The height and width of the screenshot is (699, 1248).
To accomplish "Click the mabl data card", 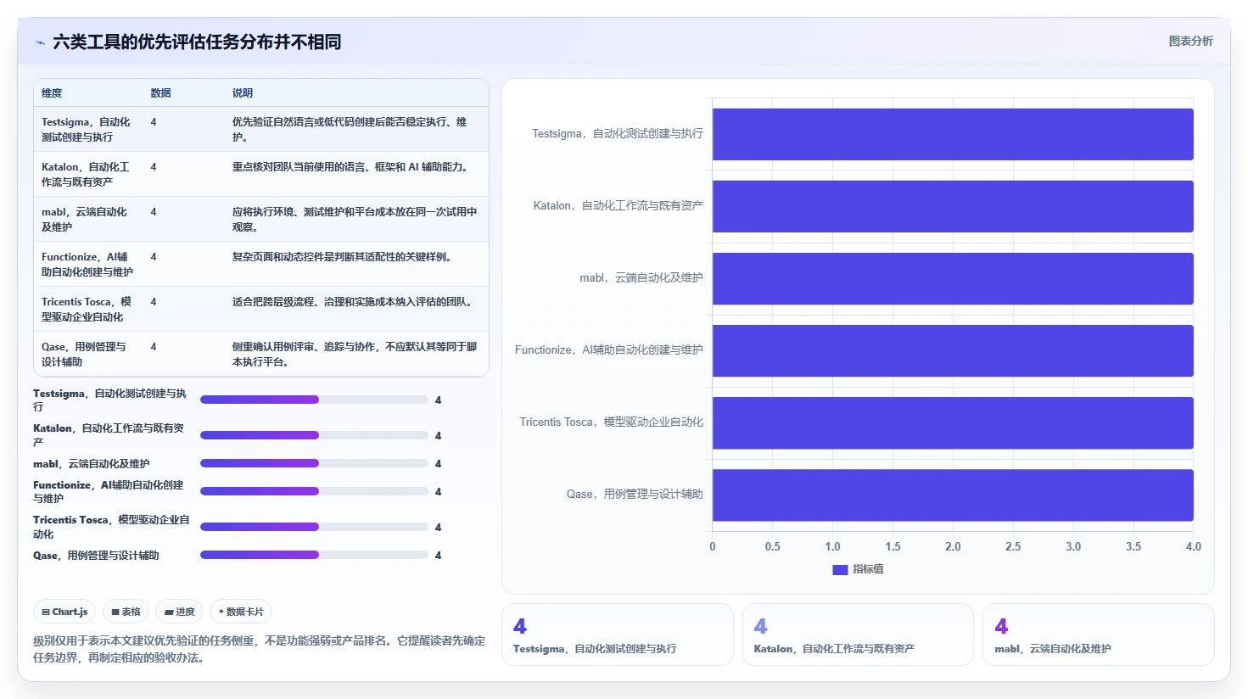I will click(x=1099, y=635).
